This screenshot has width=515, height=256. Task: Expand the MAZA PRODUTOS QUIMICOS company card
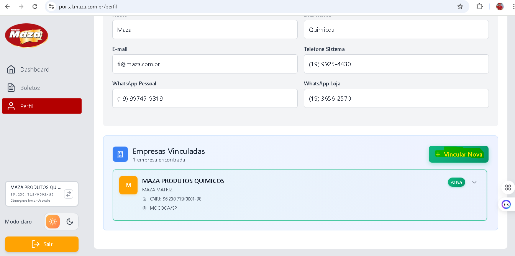pos(474,182)
